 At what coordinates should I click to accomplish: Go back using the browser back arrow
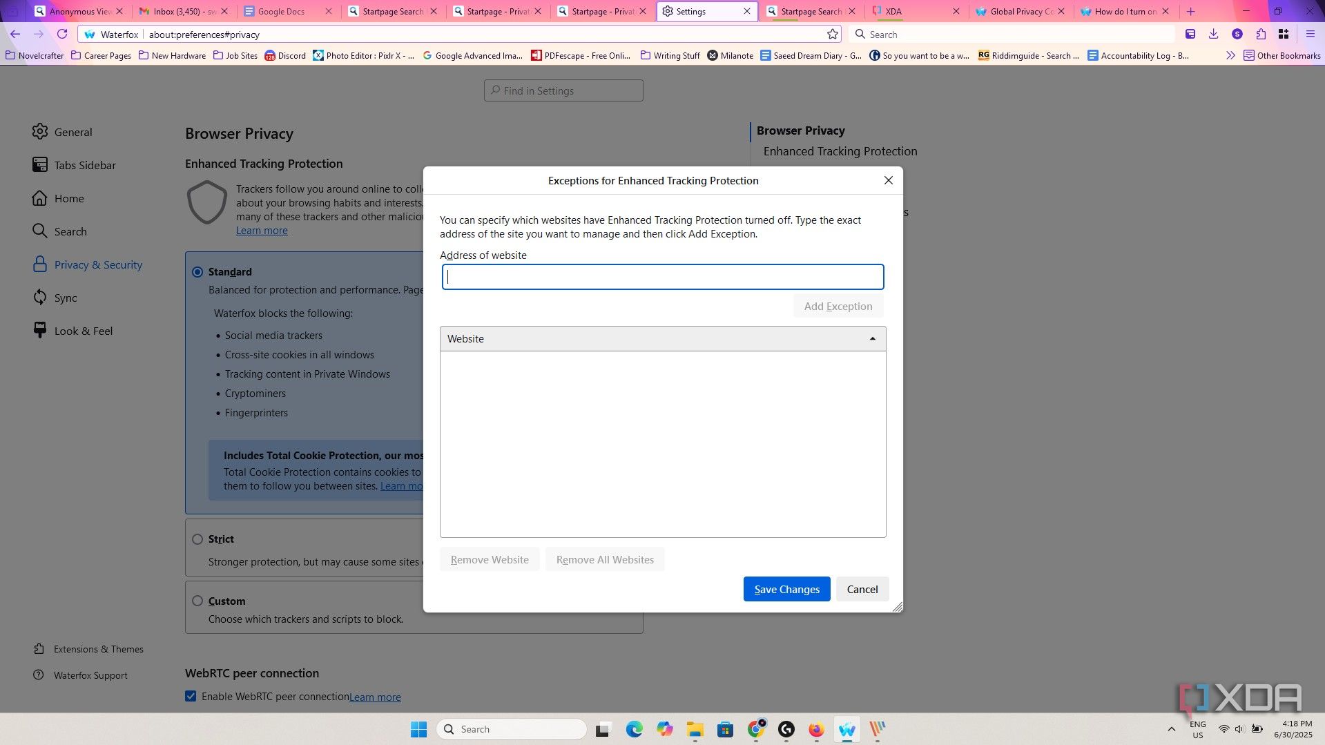point(15,34)
